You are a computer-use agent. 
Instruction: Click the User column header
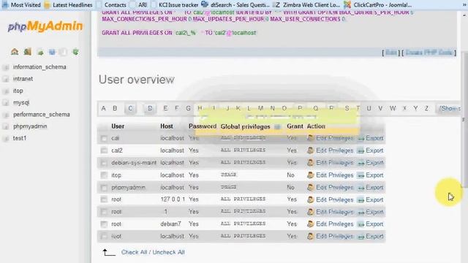(x=118, y=126)
